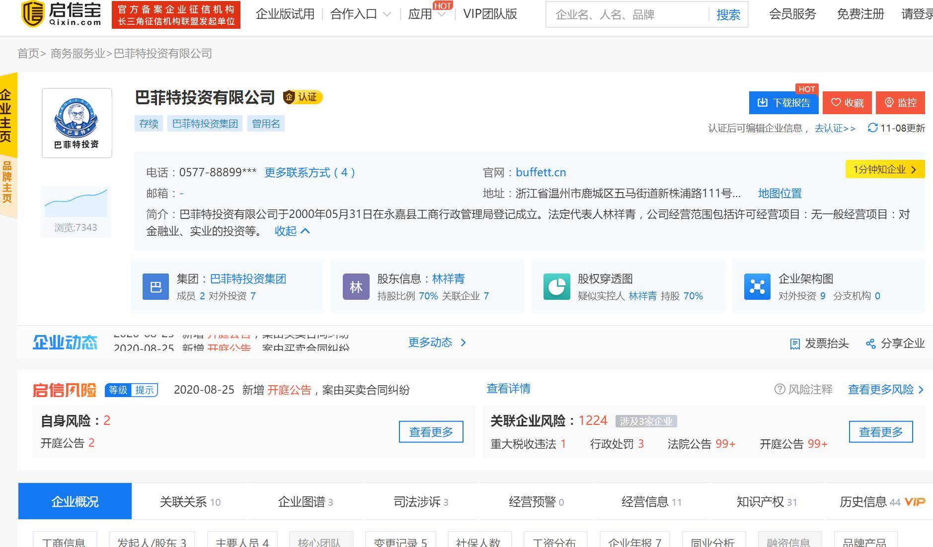933x547 pixels.
Task: Open 发票抬头 invoice header icon
Action: coord(794,343)
